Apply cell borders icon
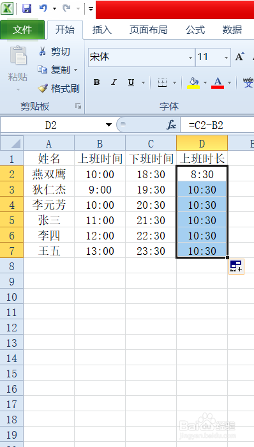The width and height of the screenshot is (254, 447). 162,82
